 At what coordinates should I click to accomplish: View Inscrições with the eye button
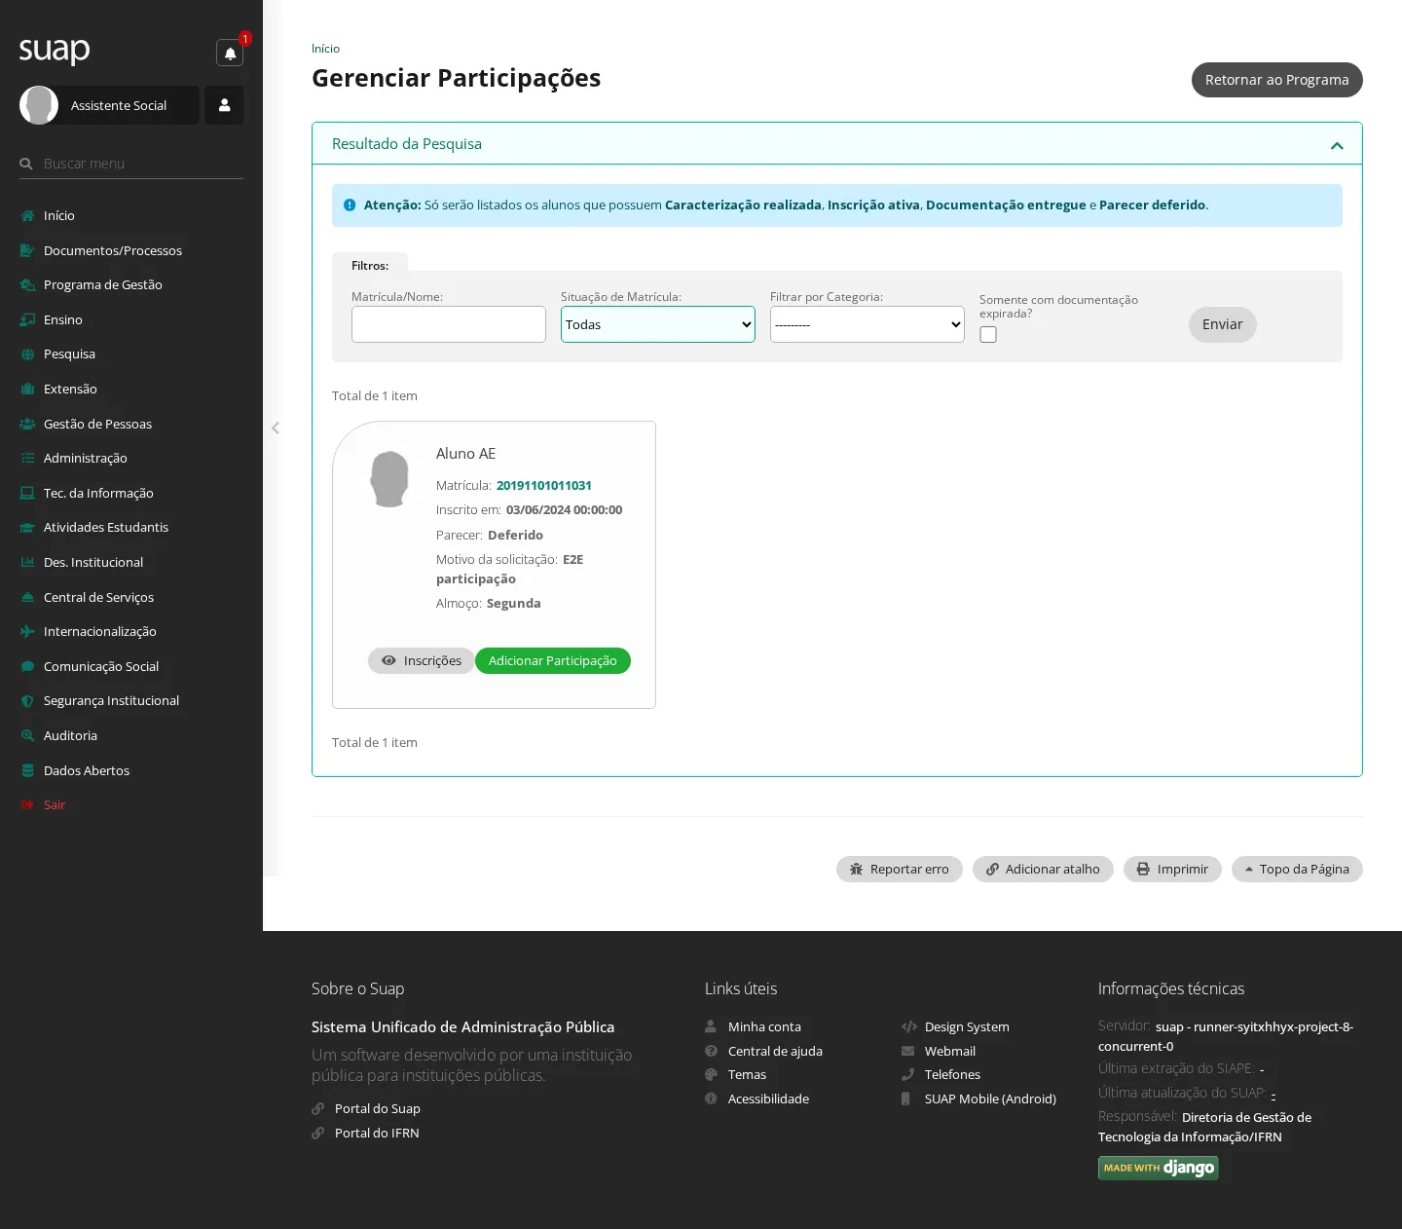[x=421, y=660]
